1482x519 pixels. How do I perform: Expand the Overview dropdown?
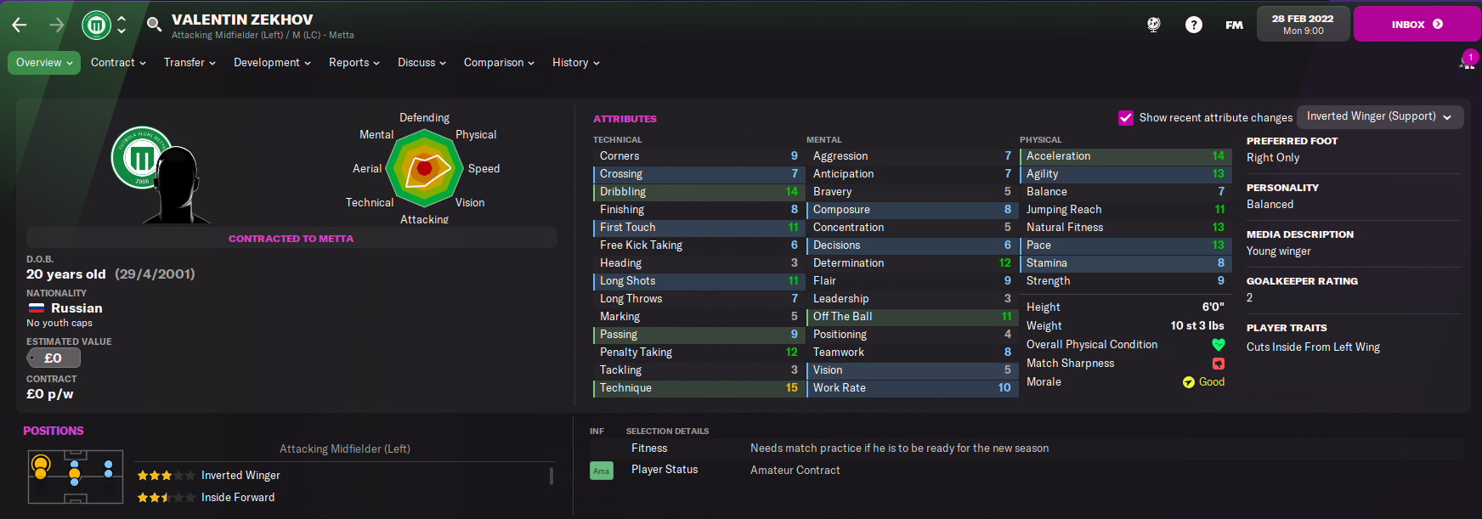[44, 63]
